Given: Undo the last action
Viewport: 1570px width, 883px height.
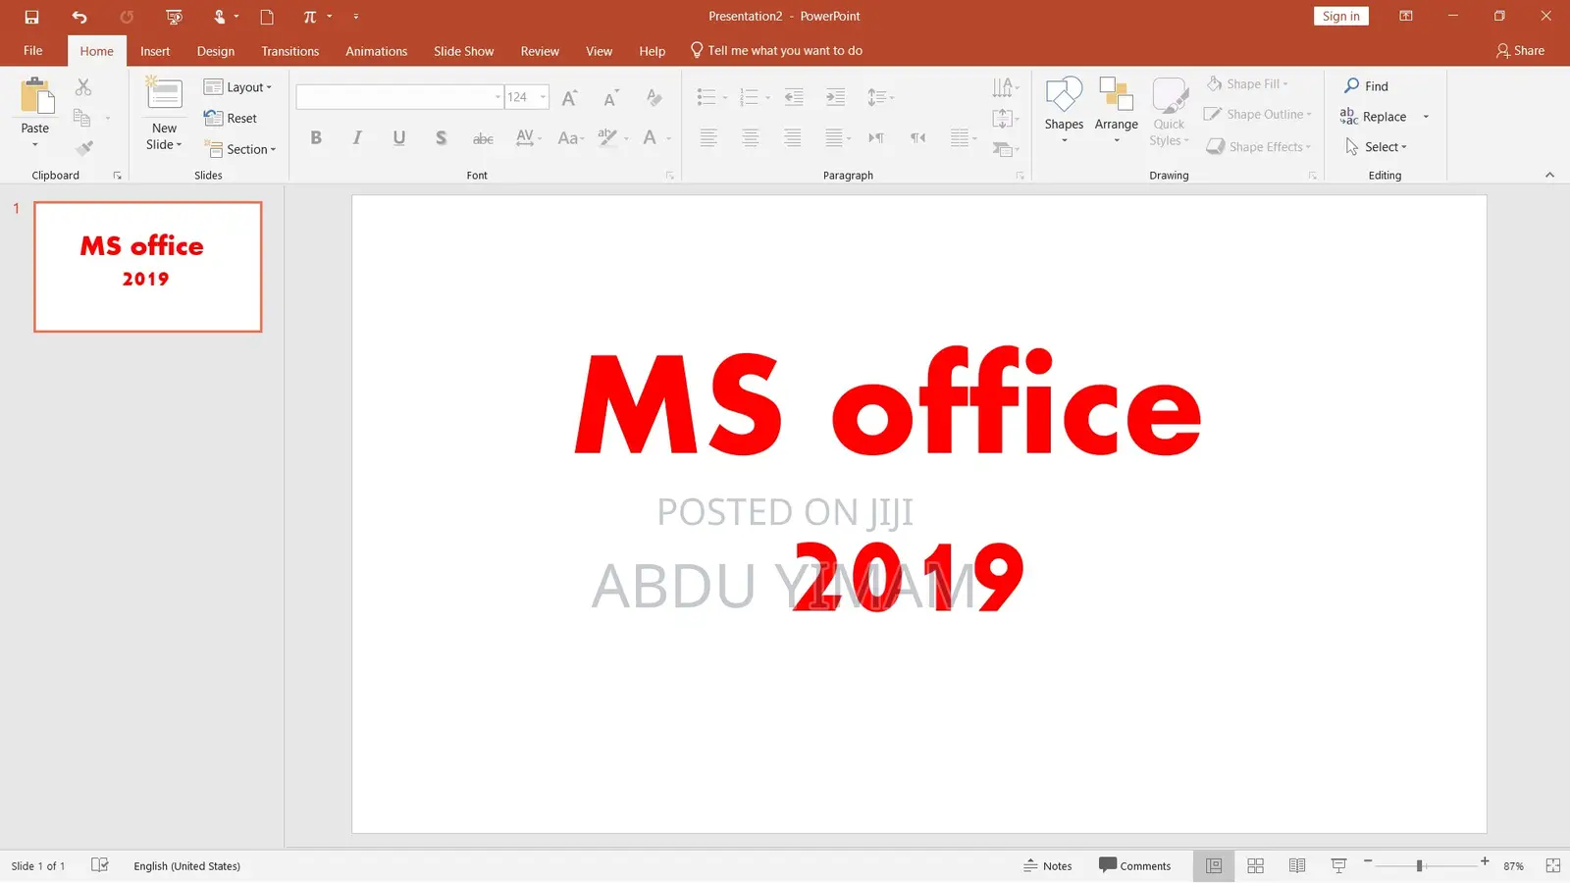Looking at the screenshot, I should [79, 17].
